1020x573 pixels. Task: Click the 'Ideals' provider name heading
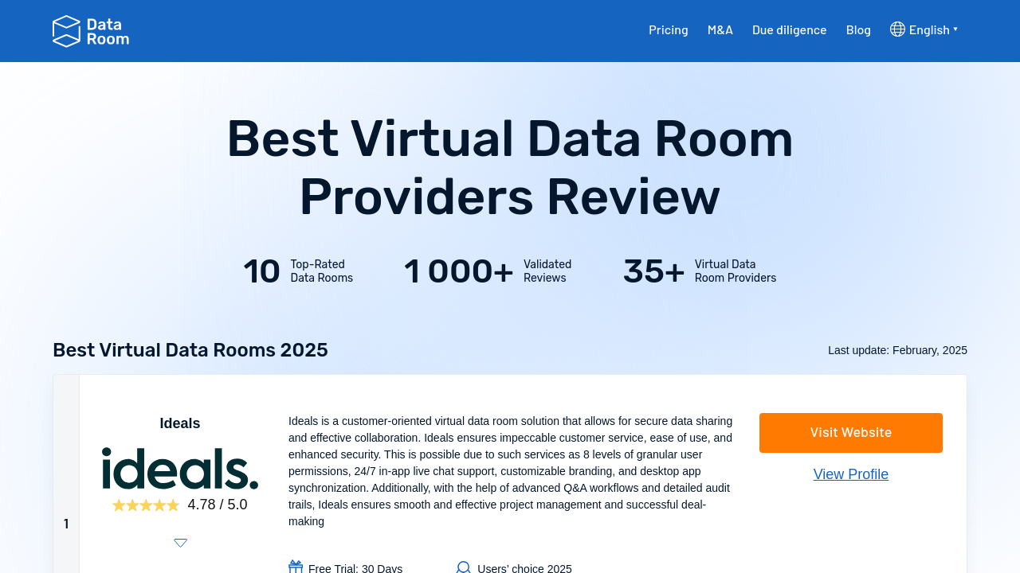180,423
